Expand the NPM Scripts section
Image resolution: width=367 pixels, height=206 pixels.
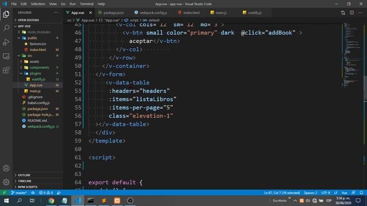coord(28,187)
